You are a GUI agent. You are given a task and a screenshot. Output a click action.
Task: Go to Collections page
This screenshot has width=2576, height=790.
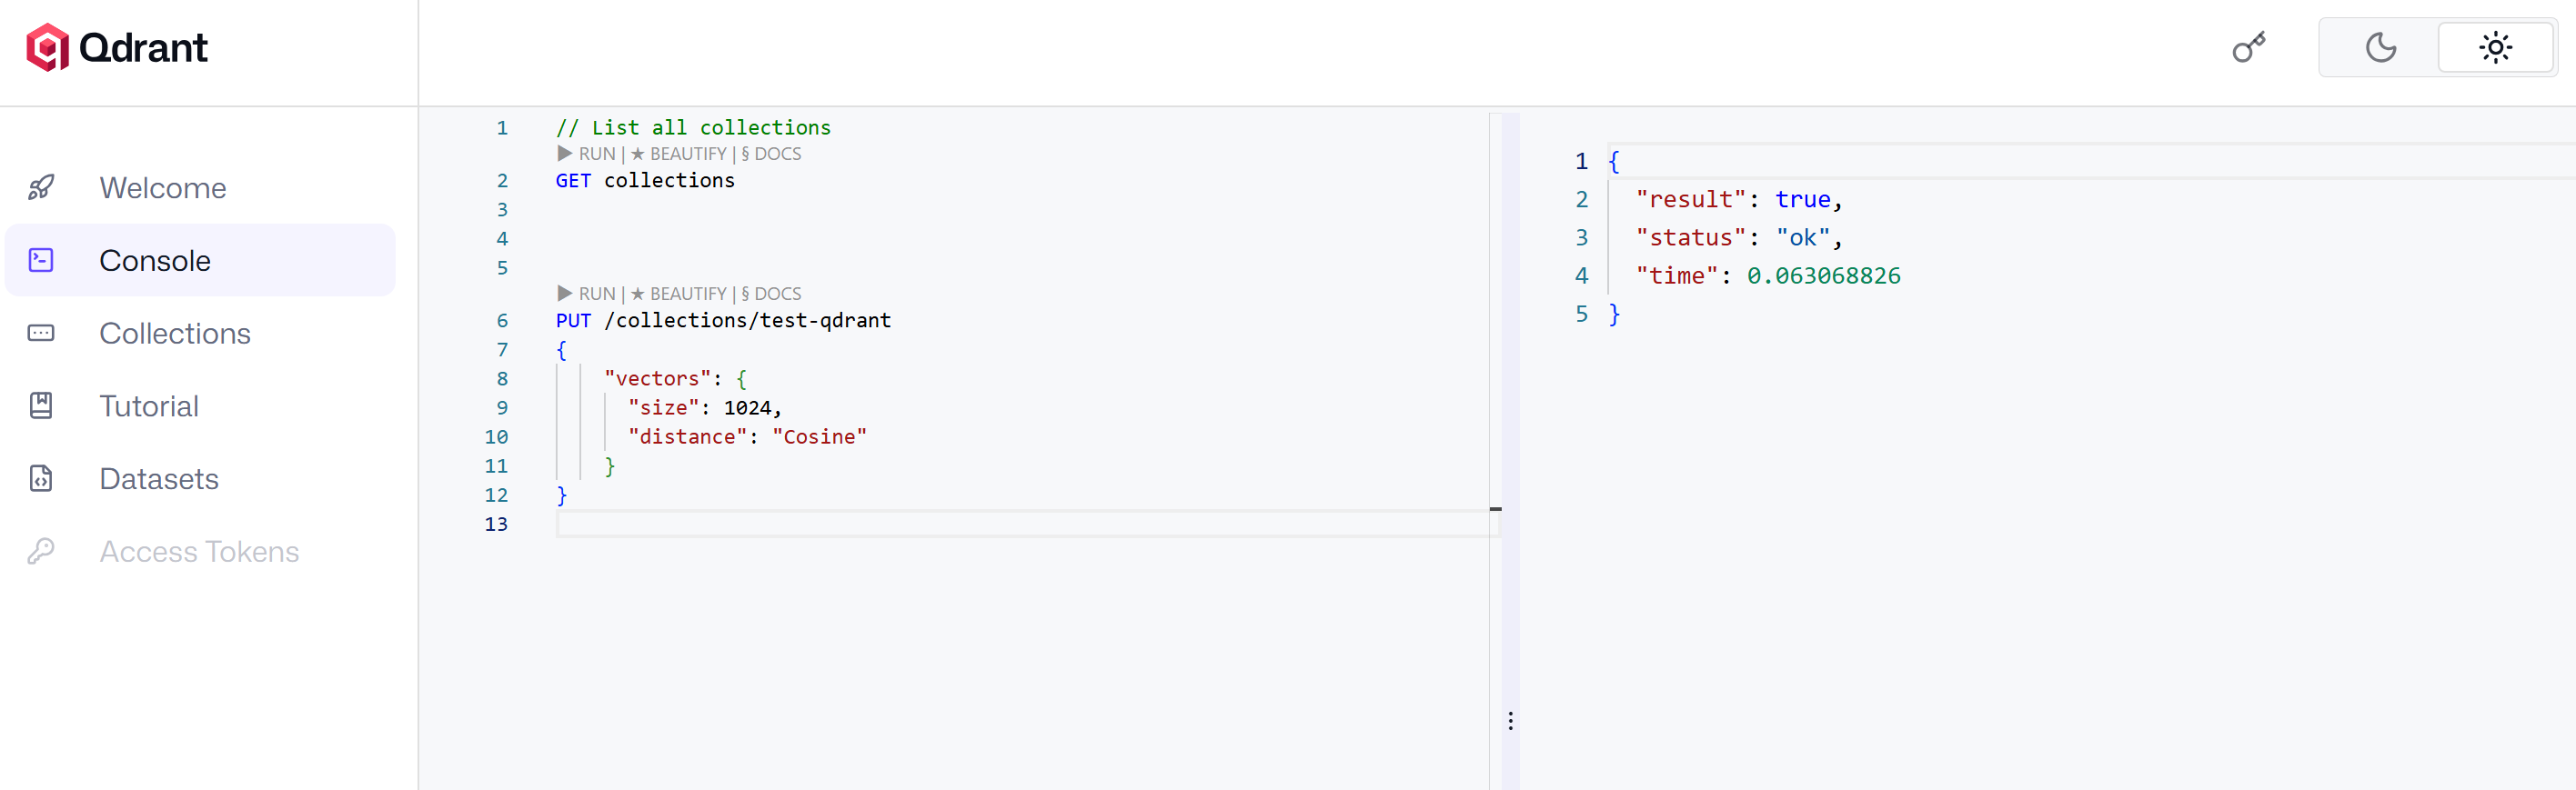(200, 333)
